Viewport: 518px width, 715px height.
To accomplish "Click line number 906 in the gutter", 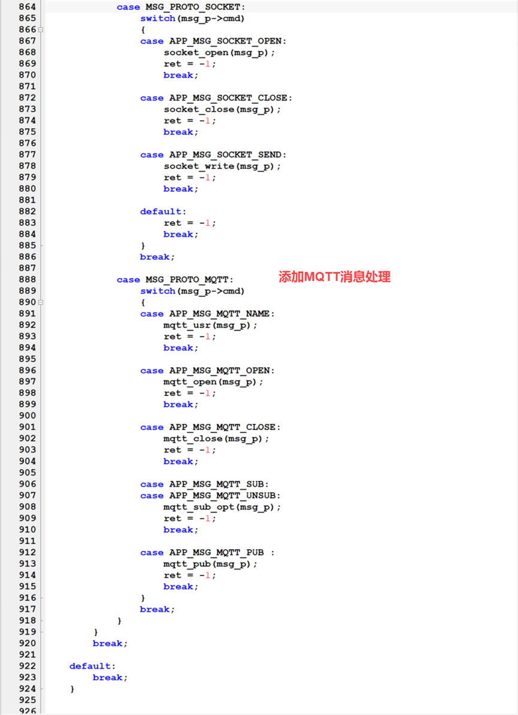I will [x=28, y=484].
